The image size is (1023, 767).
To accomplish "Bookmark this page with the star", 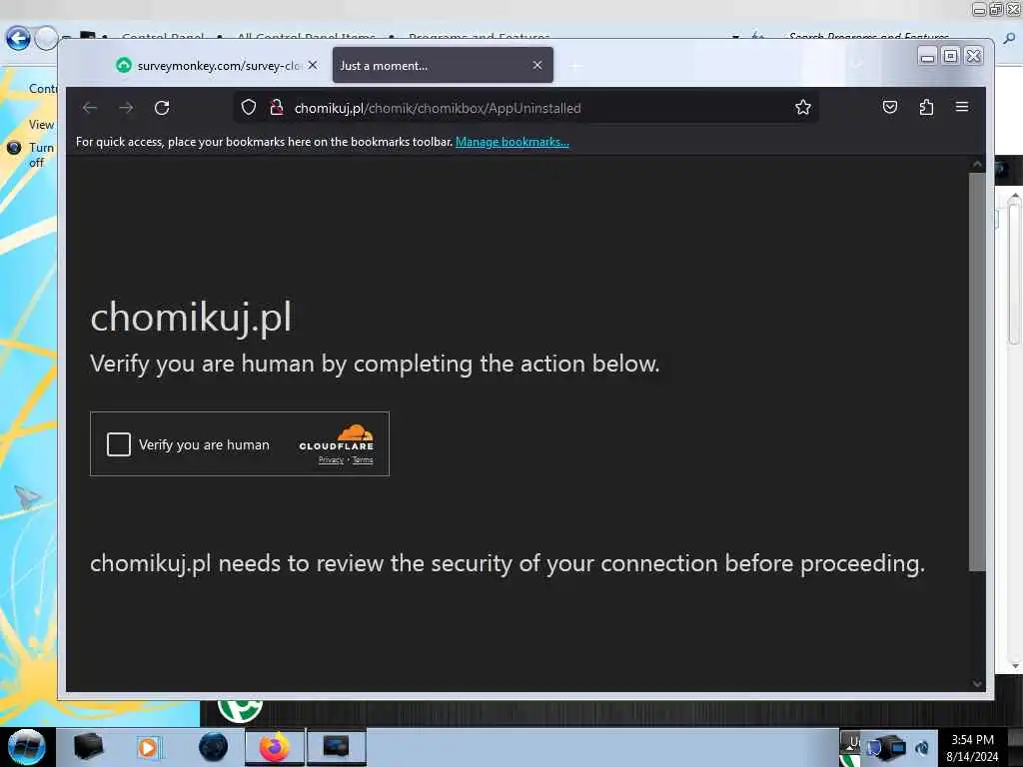I will coord(803,108).
